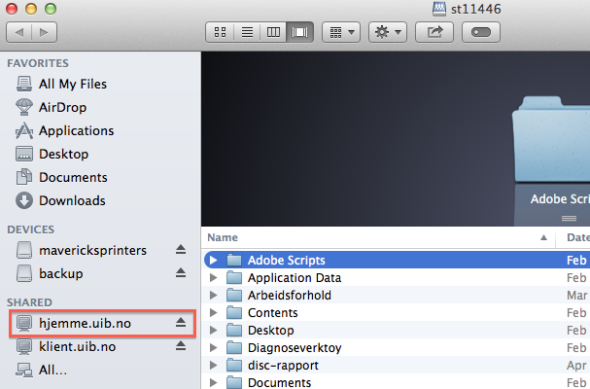Switch to column view in toolbar
This screenshot has width=590, height=389.
point(273,32)
